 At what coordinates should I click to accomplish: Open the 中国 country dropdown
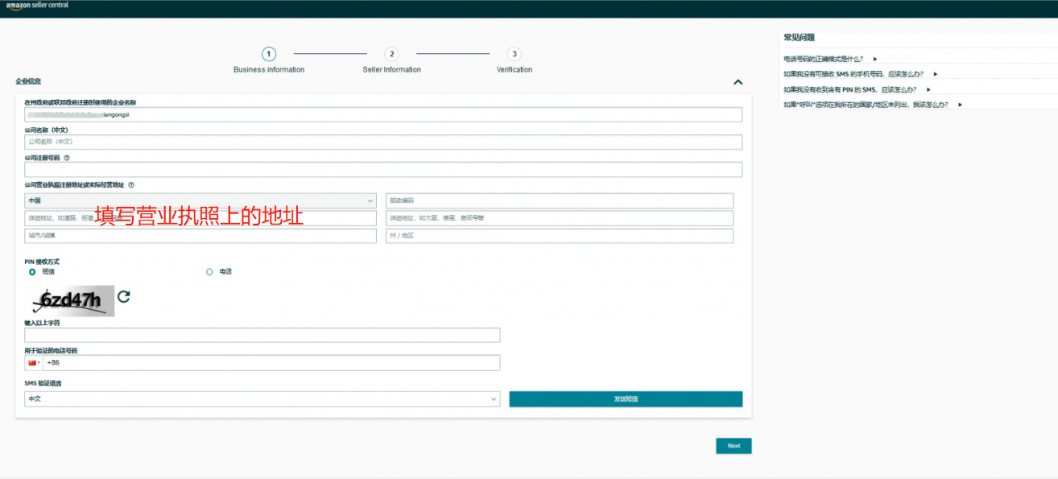pos(200,200)
